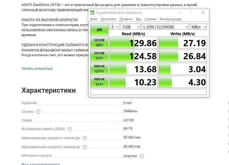Open help icon next to Встроенная память (ROM)
The width and height of the screenshot is (229, 165).
(70, 129)
